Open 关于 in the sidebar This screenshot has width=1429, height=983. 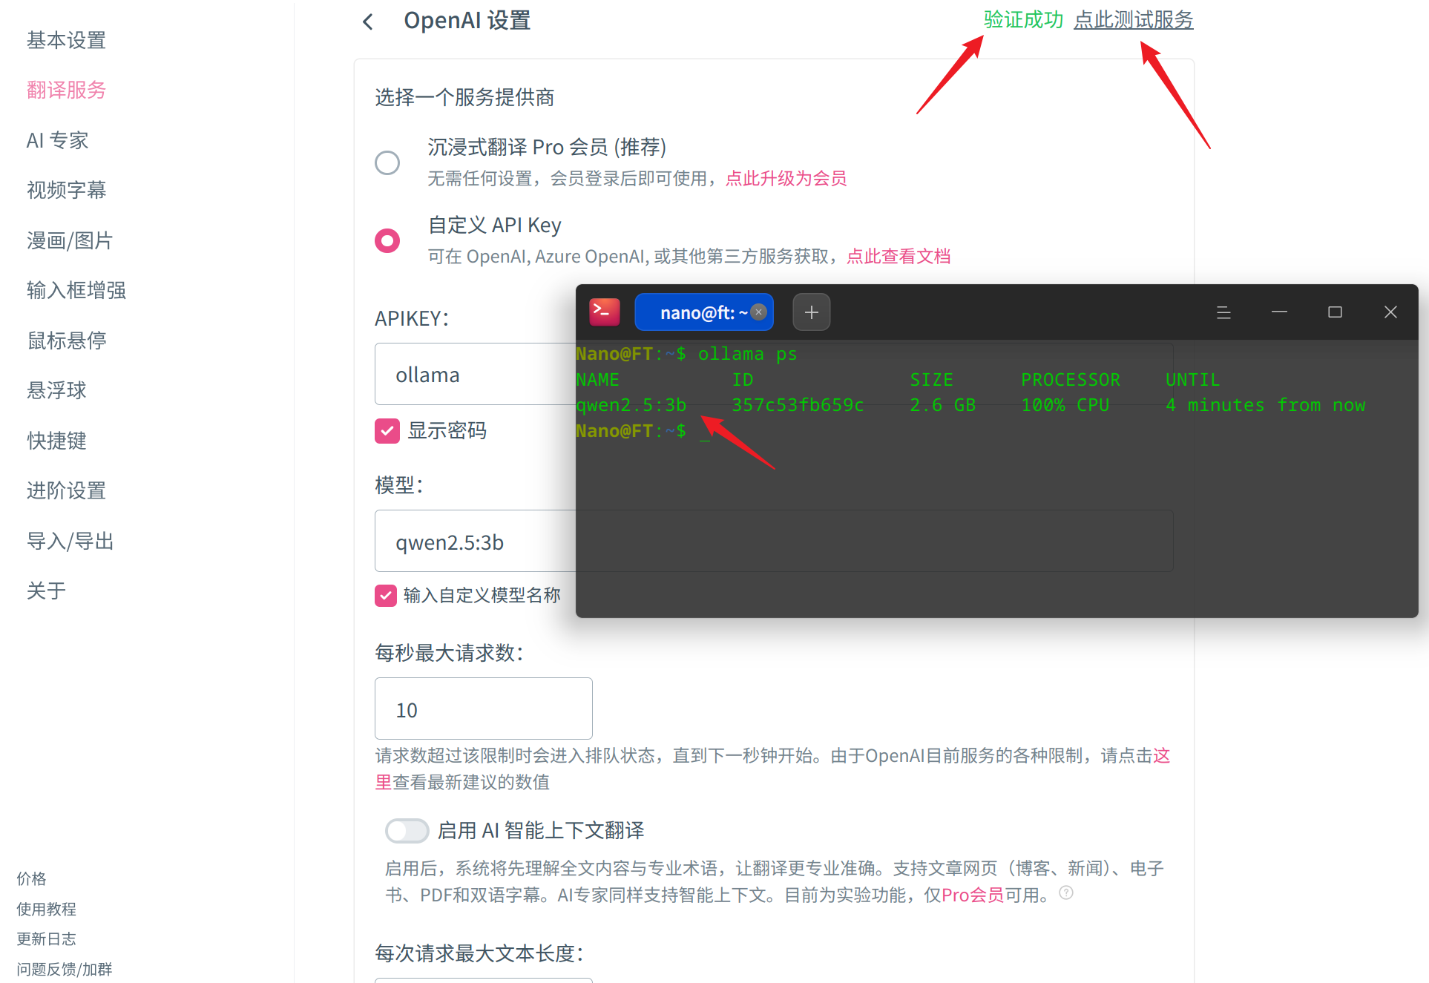pyautogui.click(x=47, y=591)
